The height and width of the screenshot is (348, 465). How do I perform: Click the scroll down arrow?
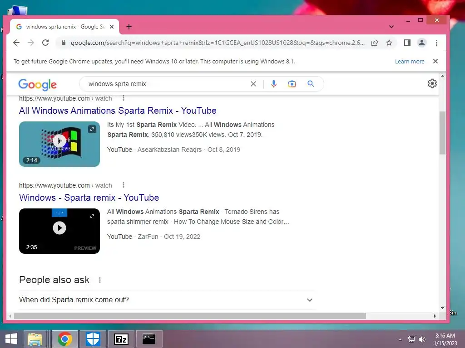click(442, 308)
